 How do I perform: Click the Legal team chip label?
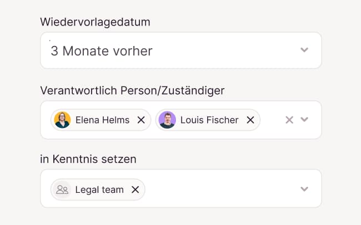pyautogui.click(x=99, y=190)
